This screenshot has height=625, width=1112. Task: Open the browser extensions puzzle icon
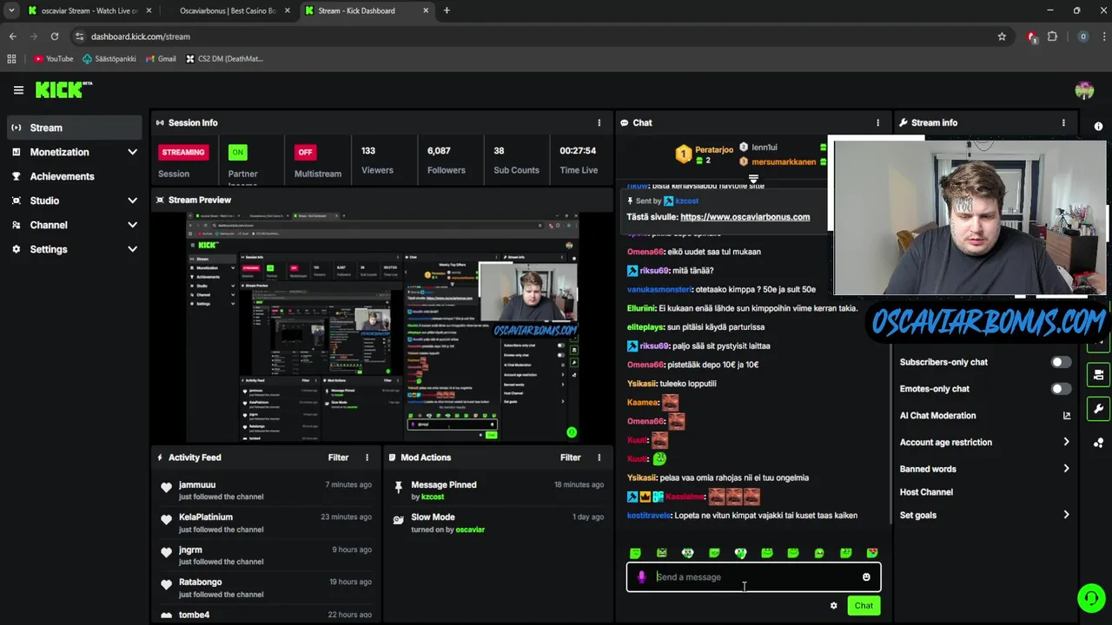pyautogui.click(x=1053, y=36)
